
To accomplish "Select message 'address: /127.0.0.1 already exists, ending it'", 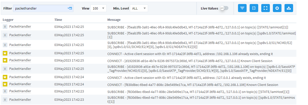I will pos(186,78).
